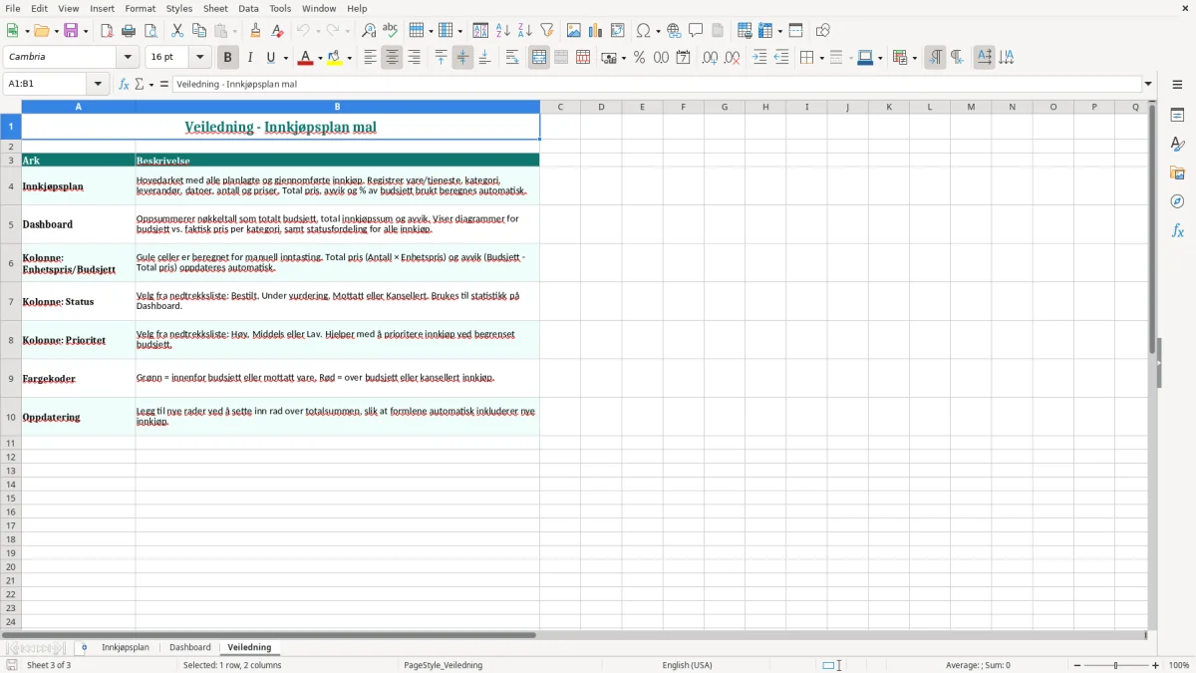Insert a comment
The height and width of the screenshot is (673, 1196).
coord(696,31)
